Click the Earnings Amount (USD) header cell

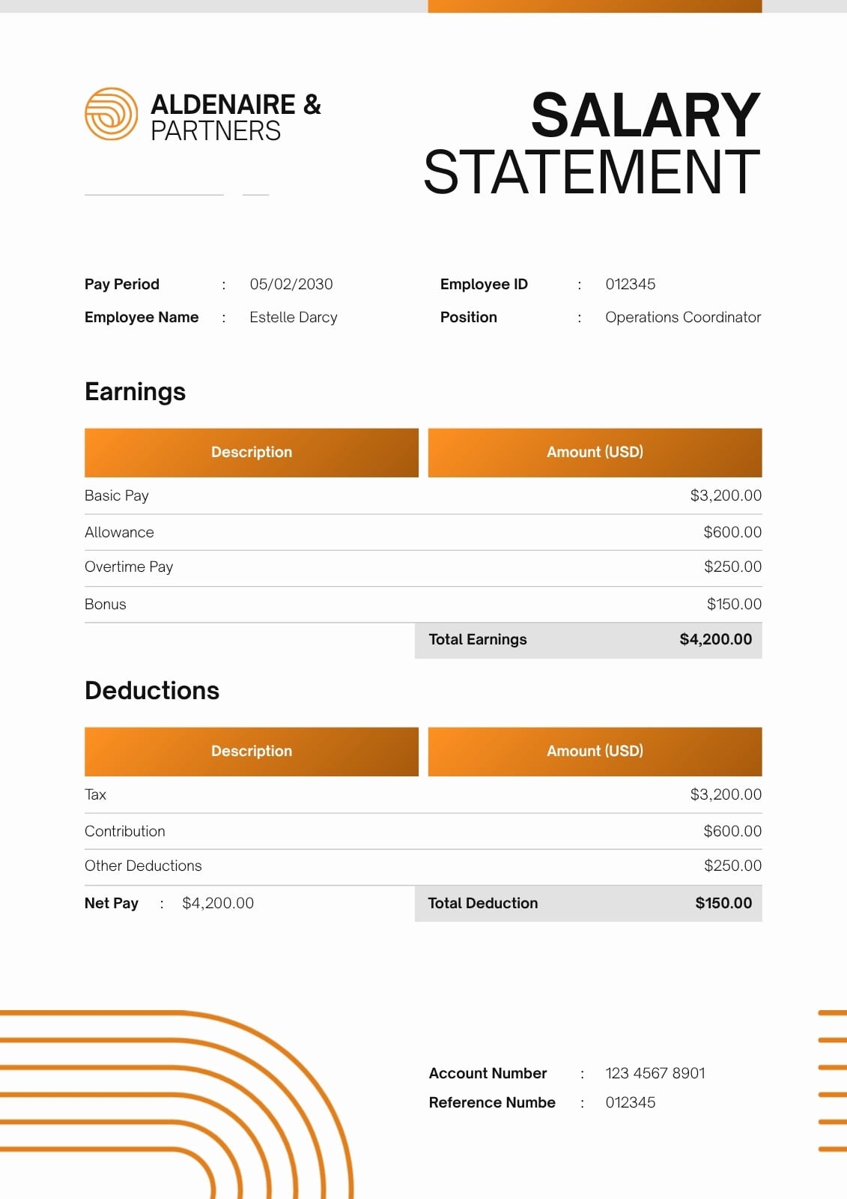point(595,453)
